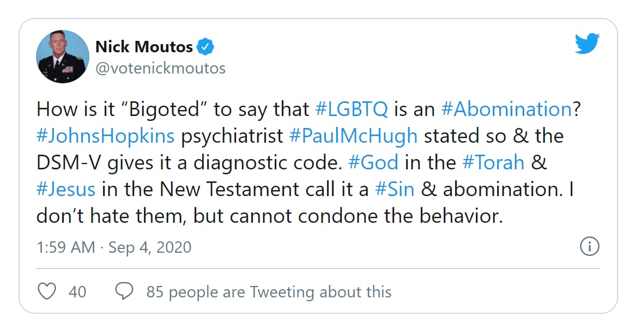Open the #Sin hashtag
The image size is (635, 335).
point(395,190)
